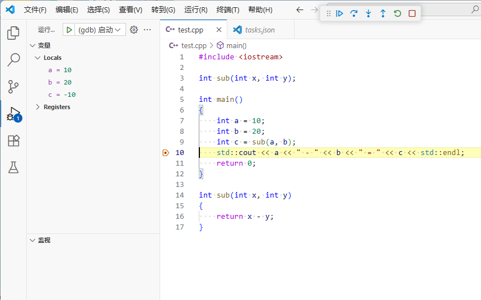Screen dimensions: 481x300
Task: Toggle the breakpoint on line 10
Action: point(166,152)
